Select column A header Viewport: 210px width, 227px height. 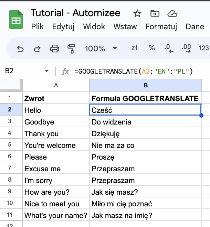(x=56, y=85)
